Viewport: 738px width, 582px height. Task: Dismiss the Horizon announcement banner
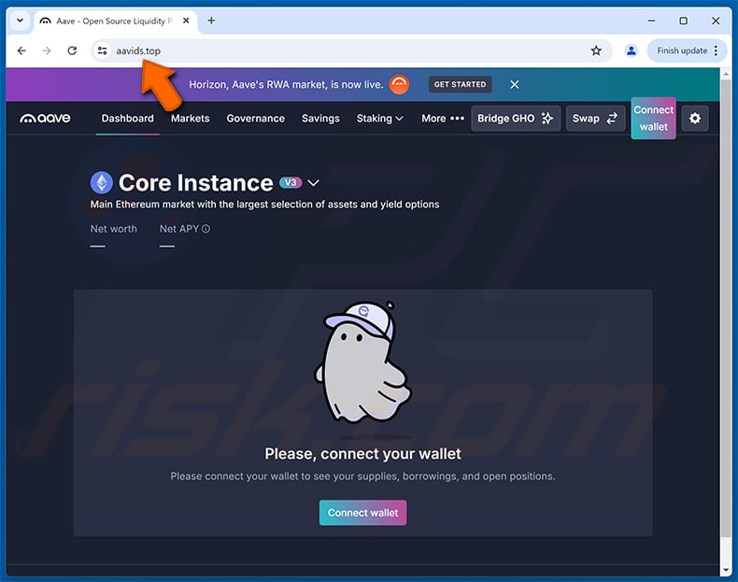coord(515,84)
